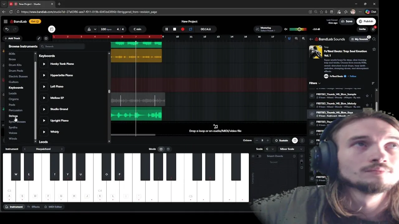Select the Organs instrument category

pos(14,99)
